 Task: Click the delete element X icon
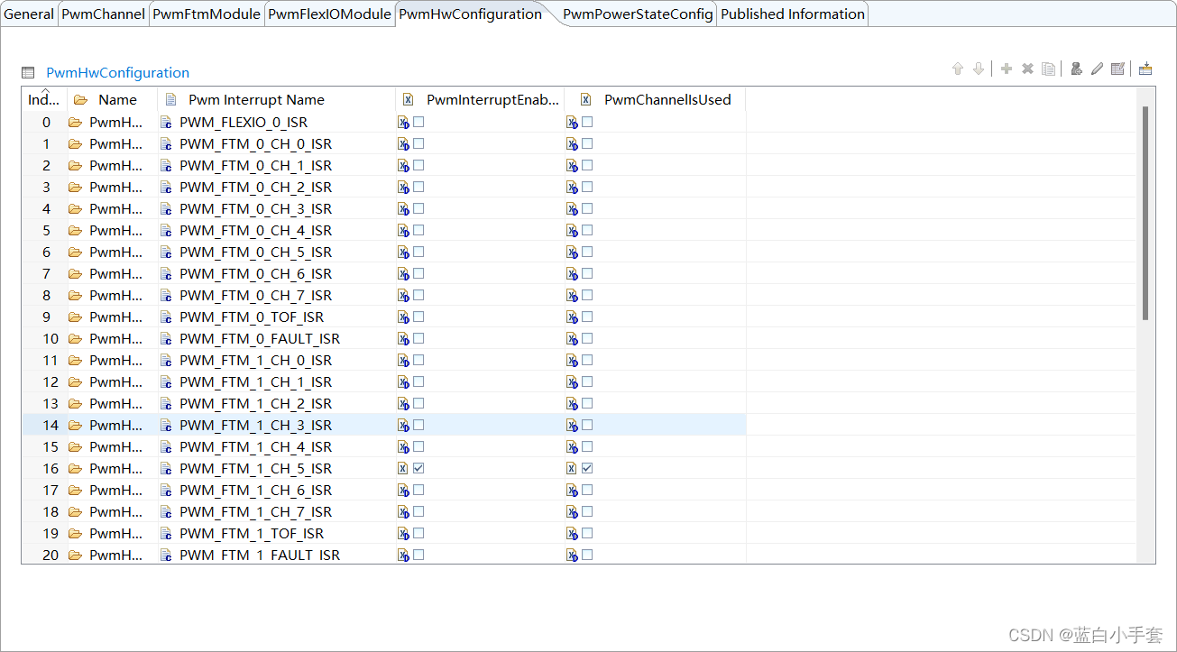[x=1027, y=69]
